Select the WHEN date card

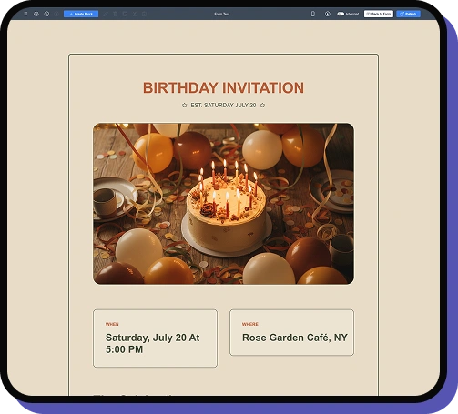(x=155, y=338)
